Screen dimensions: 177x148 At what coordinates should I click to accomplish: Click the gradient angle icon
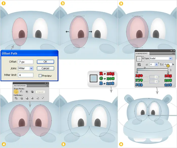(147, 65)
